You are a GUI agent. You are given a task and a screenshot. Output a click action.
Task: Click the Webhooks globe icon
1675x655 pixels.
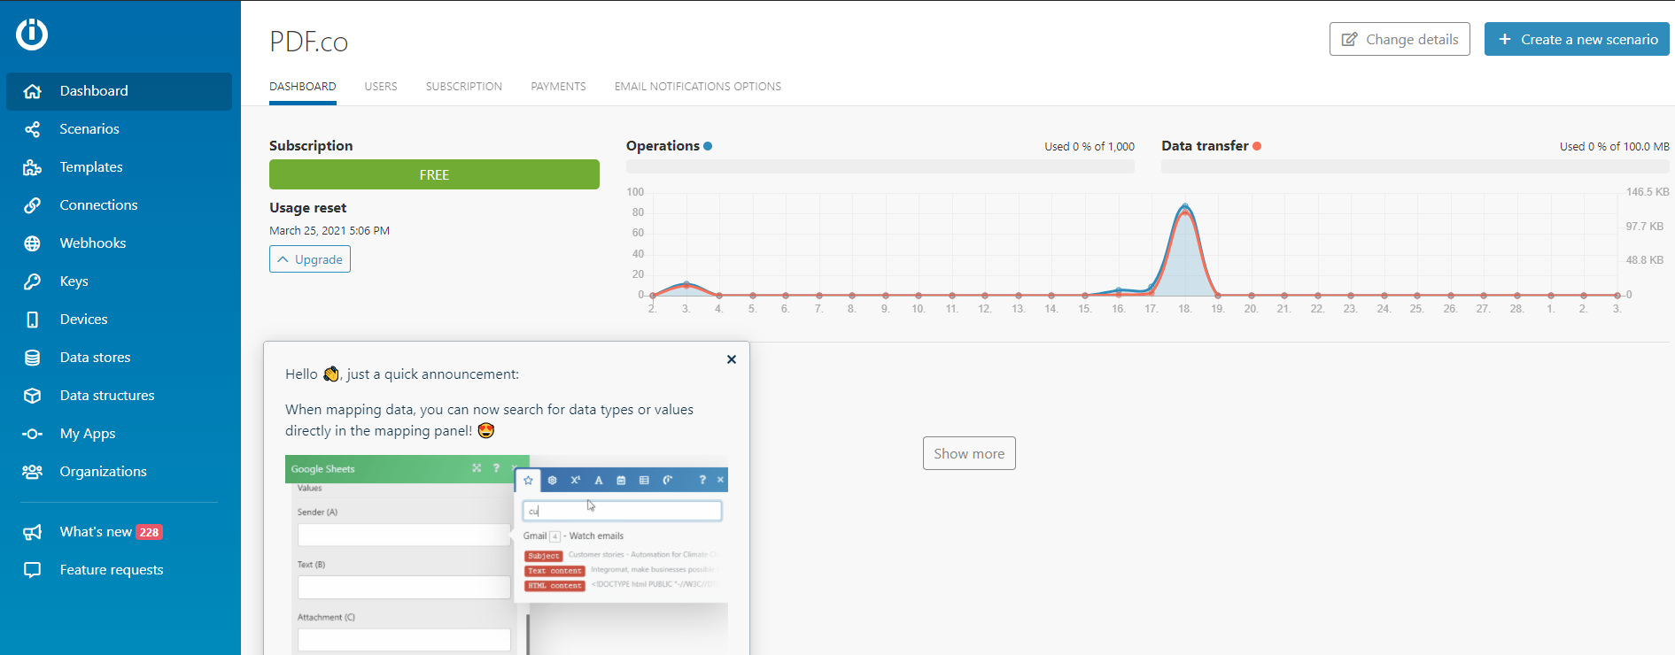[33, 243]
